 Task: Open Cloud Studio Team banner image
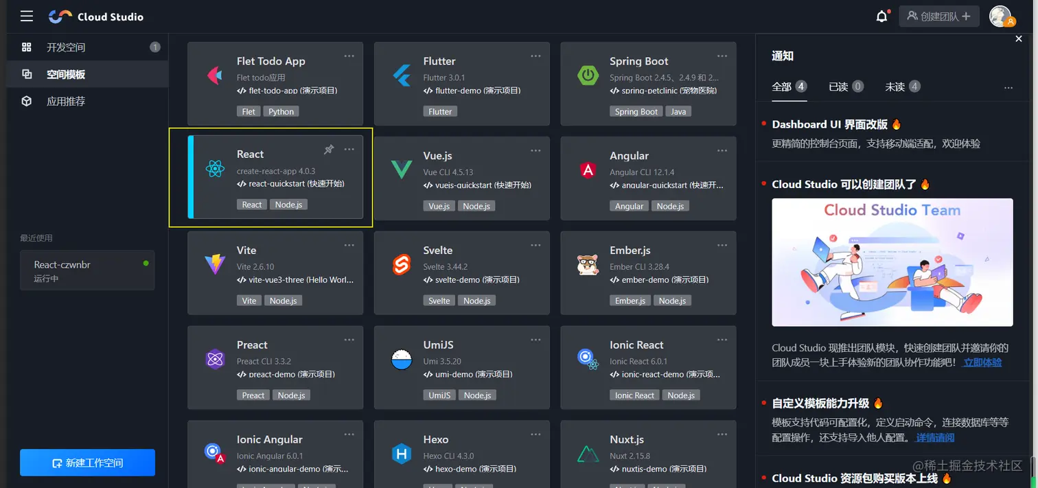pyautogui.click(x=892, y=262)
